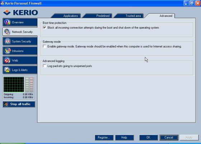Toggle Log packets going to unopened ports
Image resolution: width=201 pixels, height=144 pixels.
[x=45, y=66]
